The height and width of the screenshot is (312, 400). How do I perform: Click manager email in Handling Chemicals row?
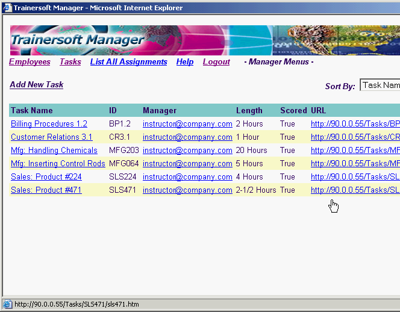[187, 150]
